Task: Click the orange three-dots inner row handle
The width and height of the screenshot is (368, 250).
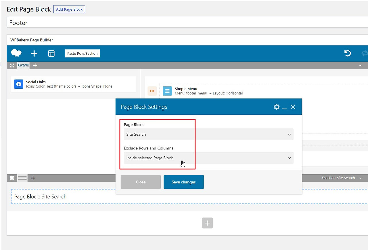Action: (152, 91)
